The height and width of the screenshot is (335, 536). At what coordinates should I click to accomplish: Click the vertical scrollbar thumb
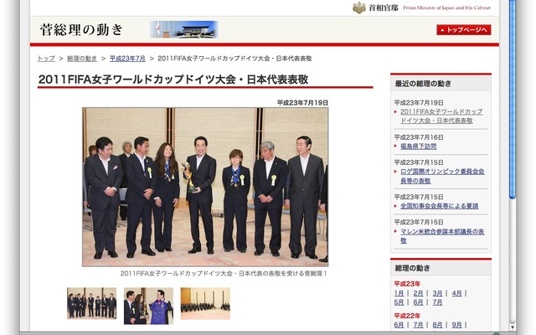point(512,99)
